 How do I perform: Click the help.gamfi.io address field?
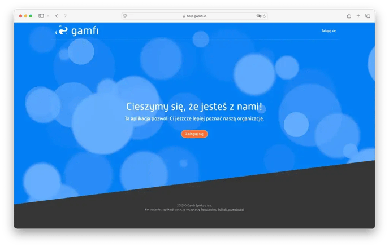[194, 16]
